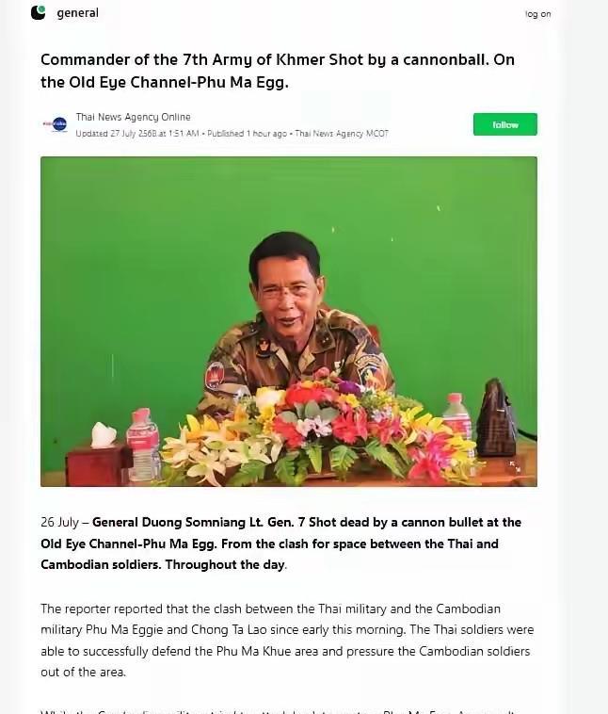Open the general category label
Screen dimensions: 608x714
pos(77,13)
